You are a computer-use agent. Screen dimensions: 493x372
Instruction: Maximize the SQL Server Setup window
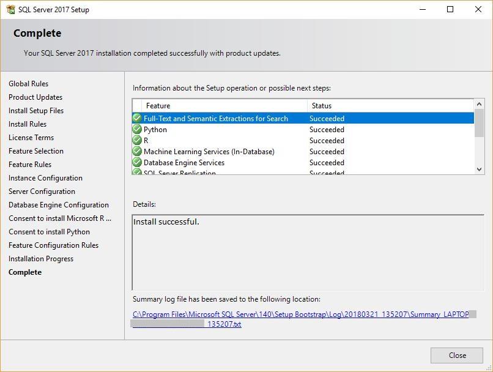[450, 9]
